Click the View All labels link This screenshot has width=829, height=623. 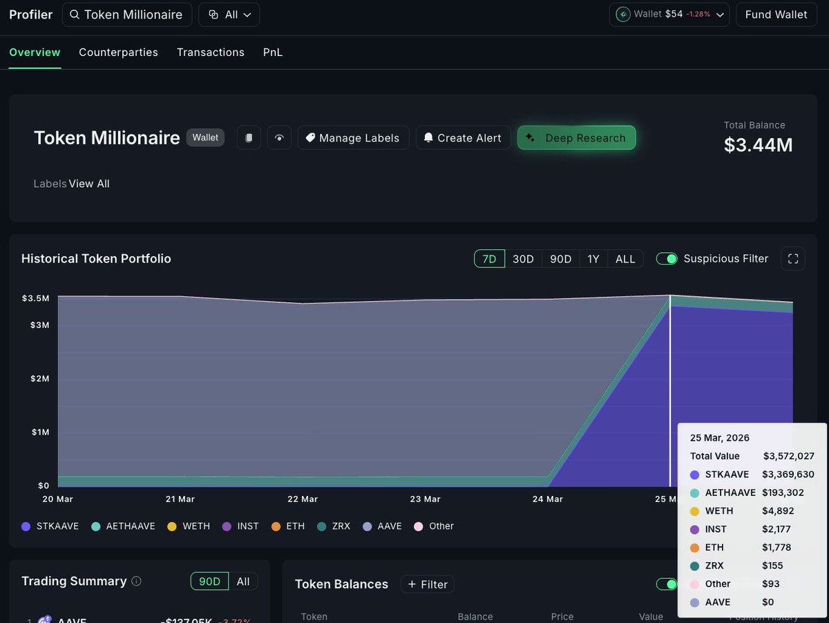[89, 184]
